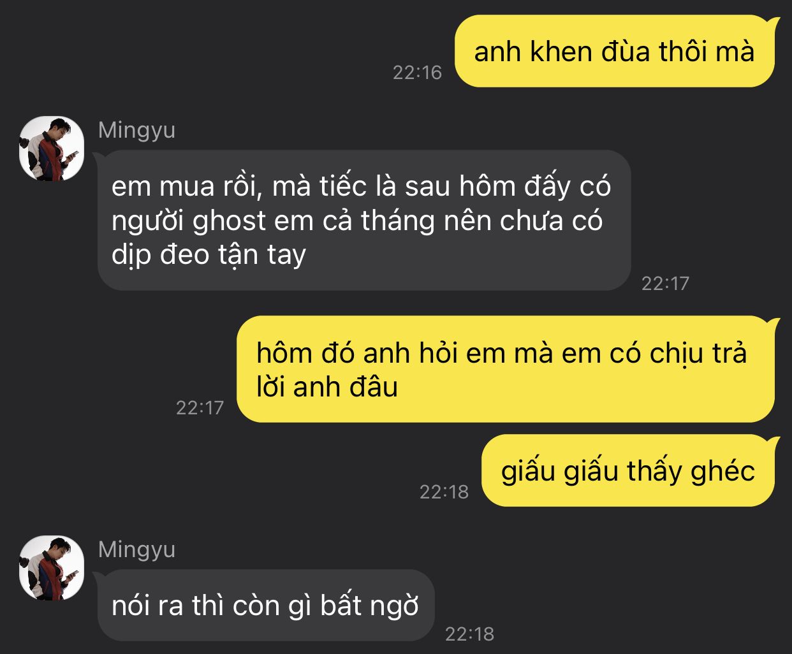This screenshot has width=792, height=654.
Task: Click the word 'ghéc' in the yellow bubble
Action: 723,471
